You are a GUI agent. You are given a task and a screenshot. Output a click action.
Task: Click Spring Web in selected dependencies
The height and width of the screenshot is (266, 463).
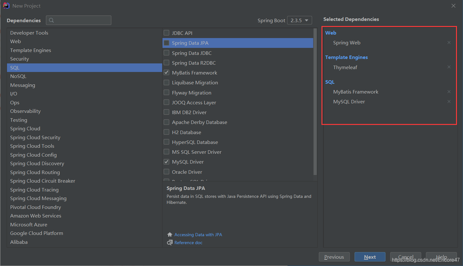[x=347, y=42]
